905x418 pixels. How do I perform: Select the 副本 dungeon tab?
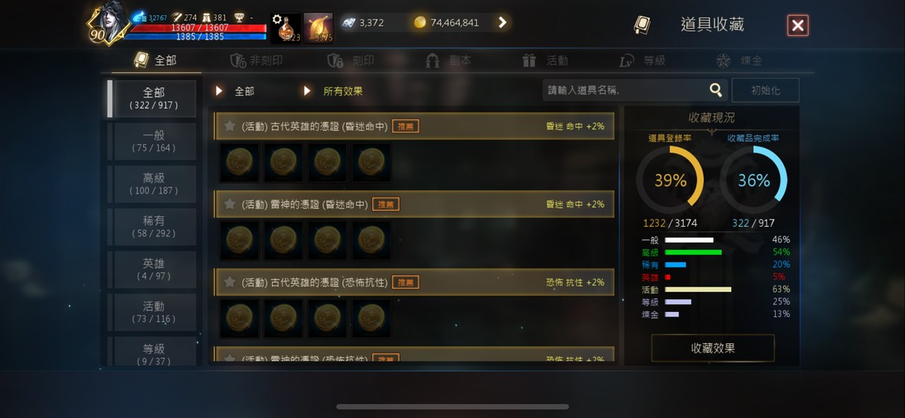449,61
